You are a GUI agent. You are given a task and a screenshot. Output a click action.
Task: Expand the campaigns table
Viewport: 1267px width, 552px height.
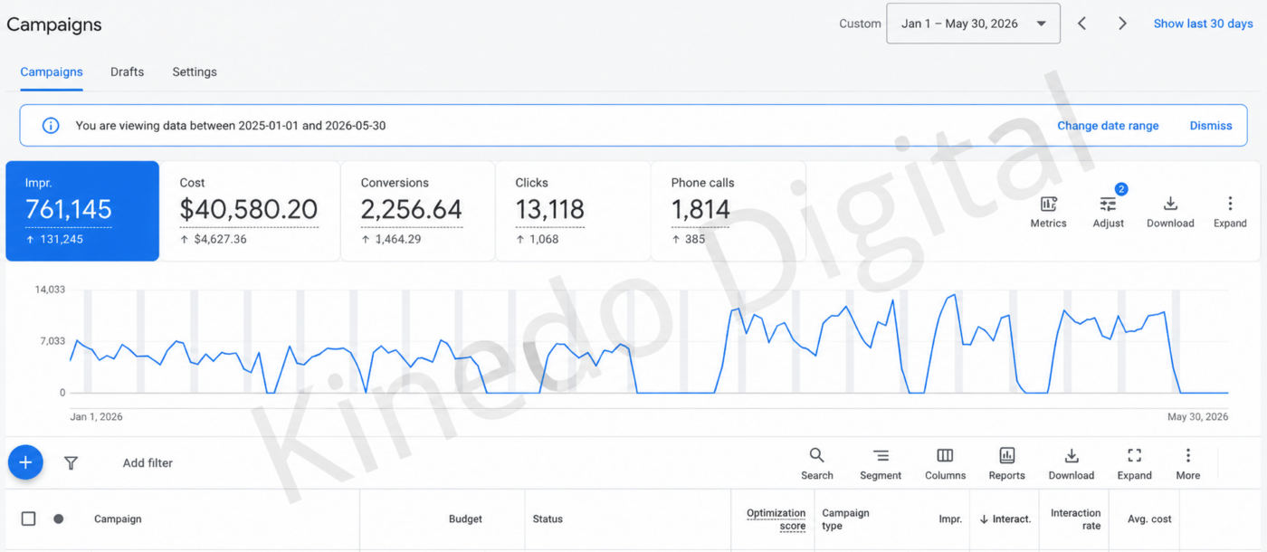(x=1134, y=464)
